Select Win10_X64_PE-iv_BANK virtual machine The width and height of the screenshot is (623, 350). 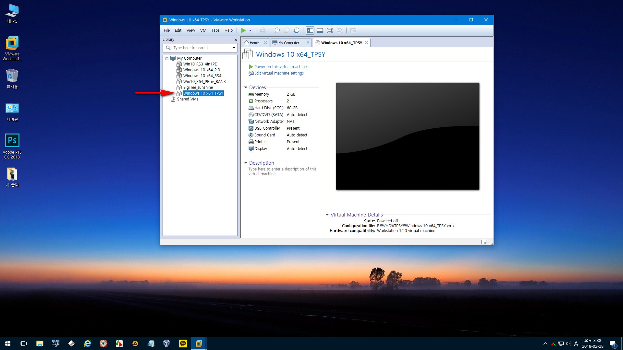pyautogui.click(x=204, y=82)
